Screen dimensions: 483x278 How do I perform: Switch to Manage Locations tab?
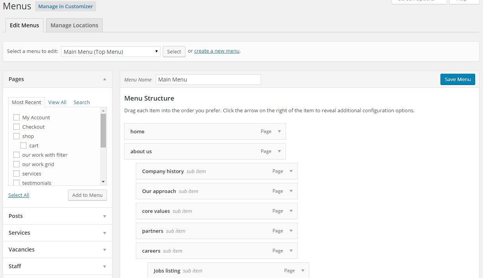click(74, 25)
